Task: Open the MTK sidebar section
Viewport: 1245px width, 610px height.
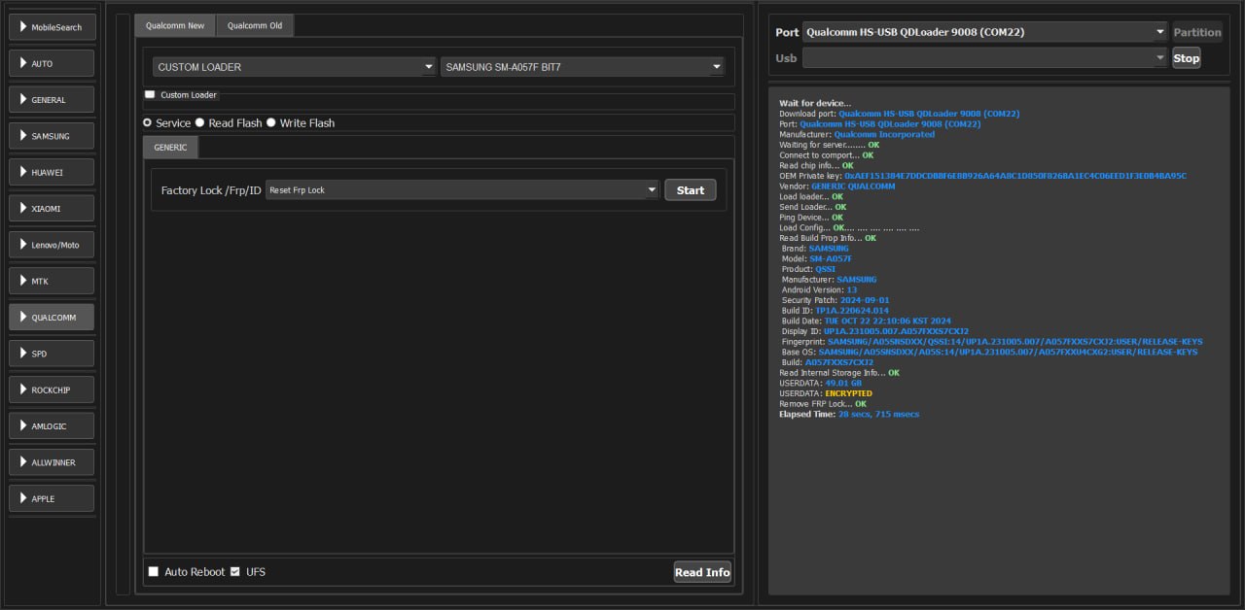Action: (x=53, y=281)
